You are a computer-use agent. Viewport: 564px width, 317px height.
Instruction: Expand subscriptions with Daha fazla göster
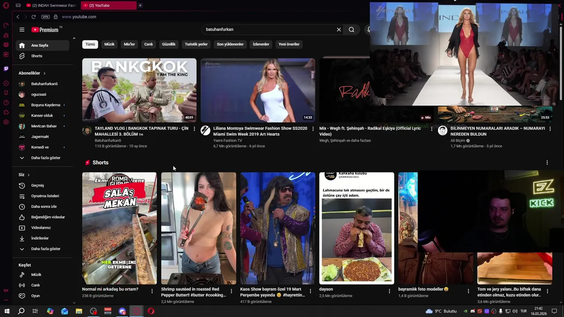(x=42, y=158)
